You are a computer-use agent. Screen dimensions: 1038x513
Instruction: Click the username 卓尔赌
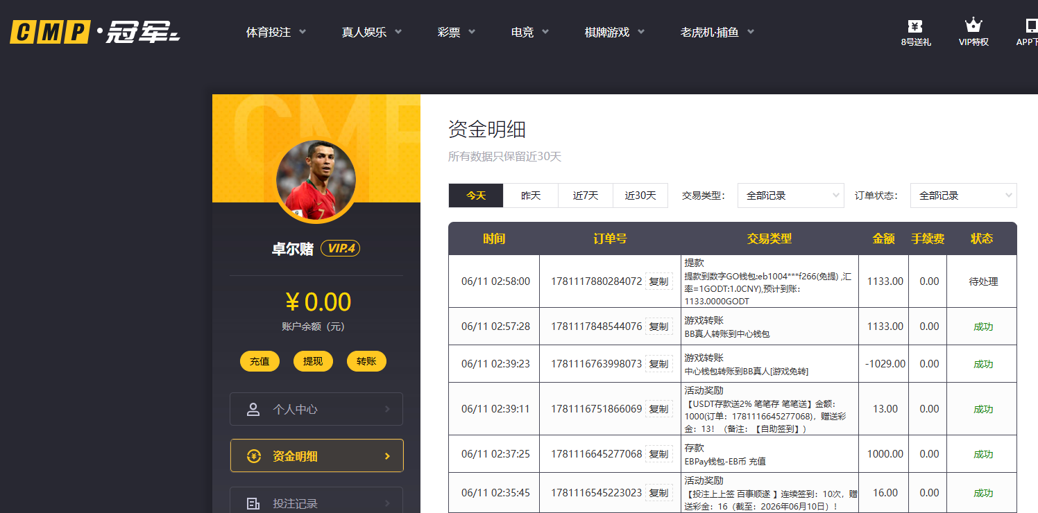[x=293, y=249]
